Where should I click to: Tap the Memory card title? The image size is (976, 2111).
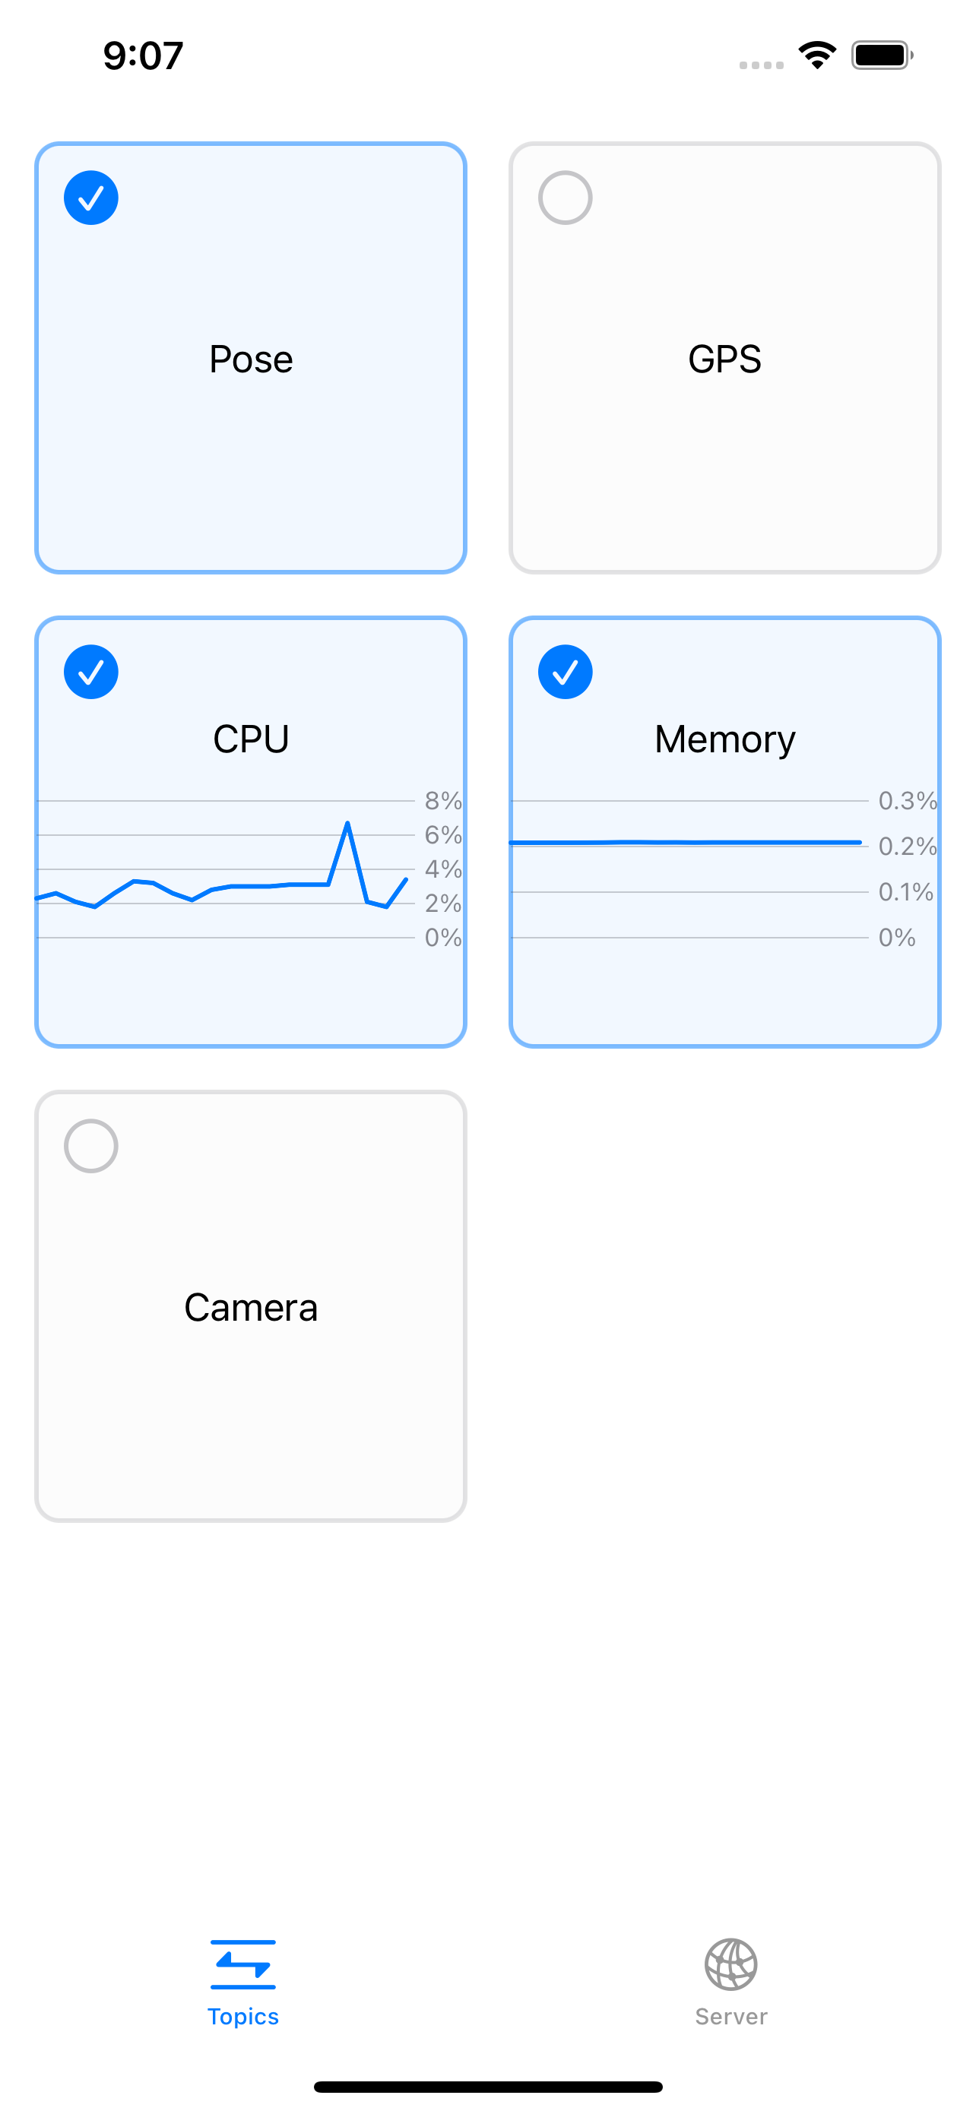click(x=724, y=739)
